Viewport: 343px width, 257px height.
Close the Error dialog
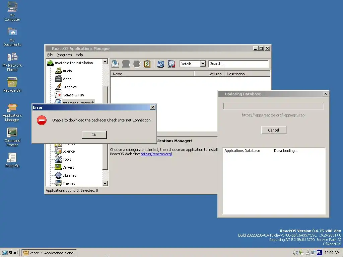pos(153,107)
